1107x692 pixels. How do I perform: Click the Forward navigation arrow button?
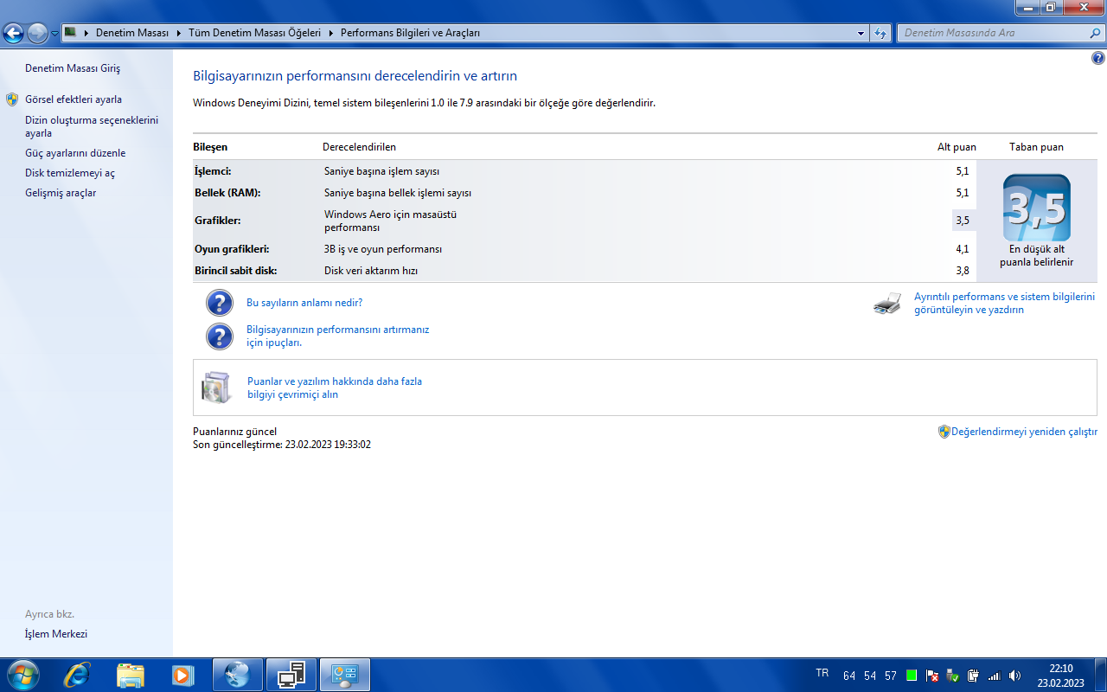(37, 34)
